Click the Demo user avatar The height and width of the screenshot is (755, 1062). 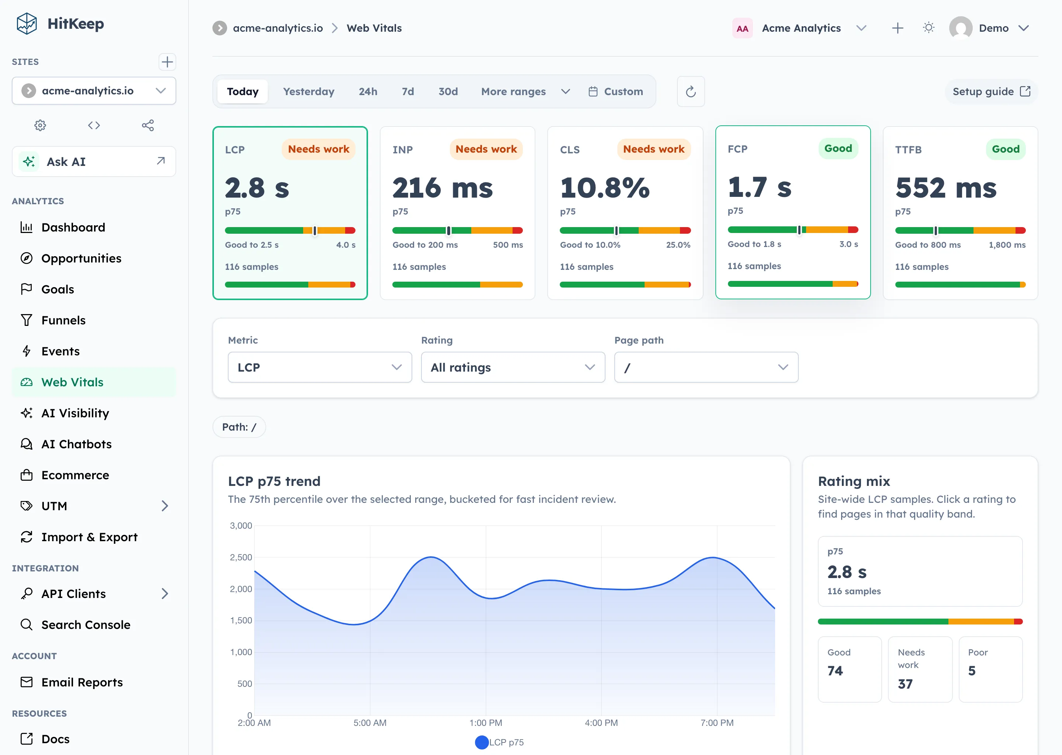[x=961, y=28]
